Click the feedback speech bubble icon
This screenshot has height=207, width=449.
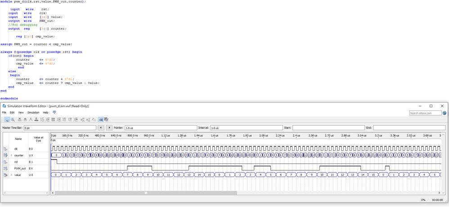tap(54, 112)
